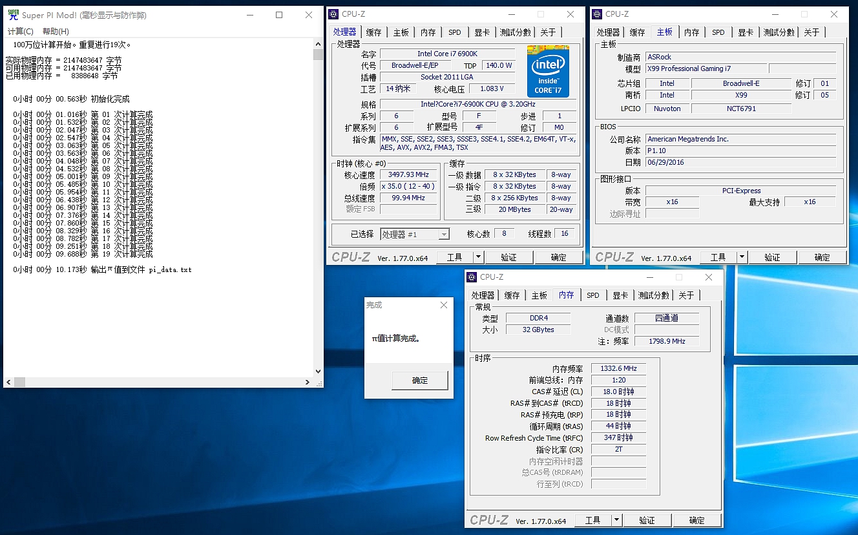Click the CPU-Z logo at bottom of memory window
This screenshot has width=858, height=535.
(x=489, y=519)
